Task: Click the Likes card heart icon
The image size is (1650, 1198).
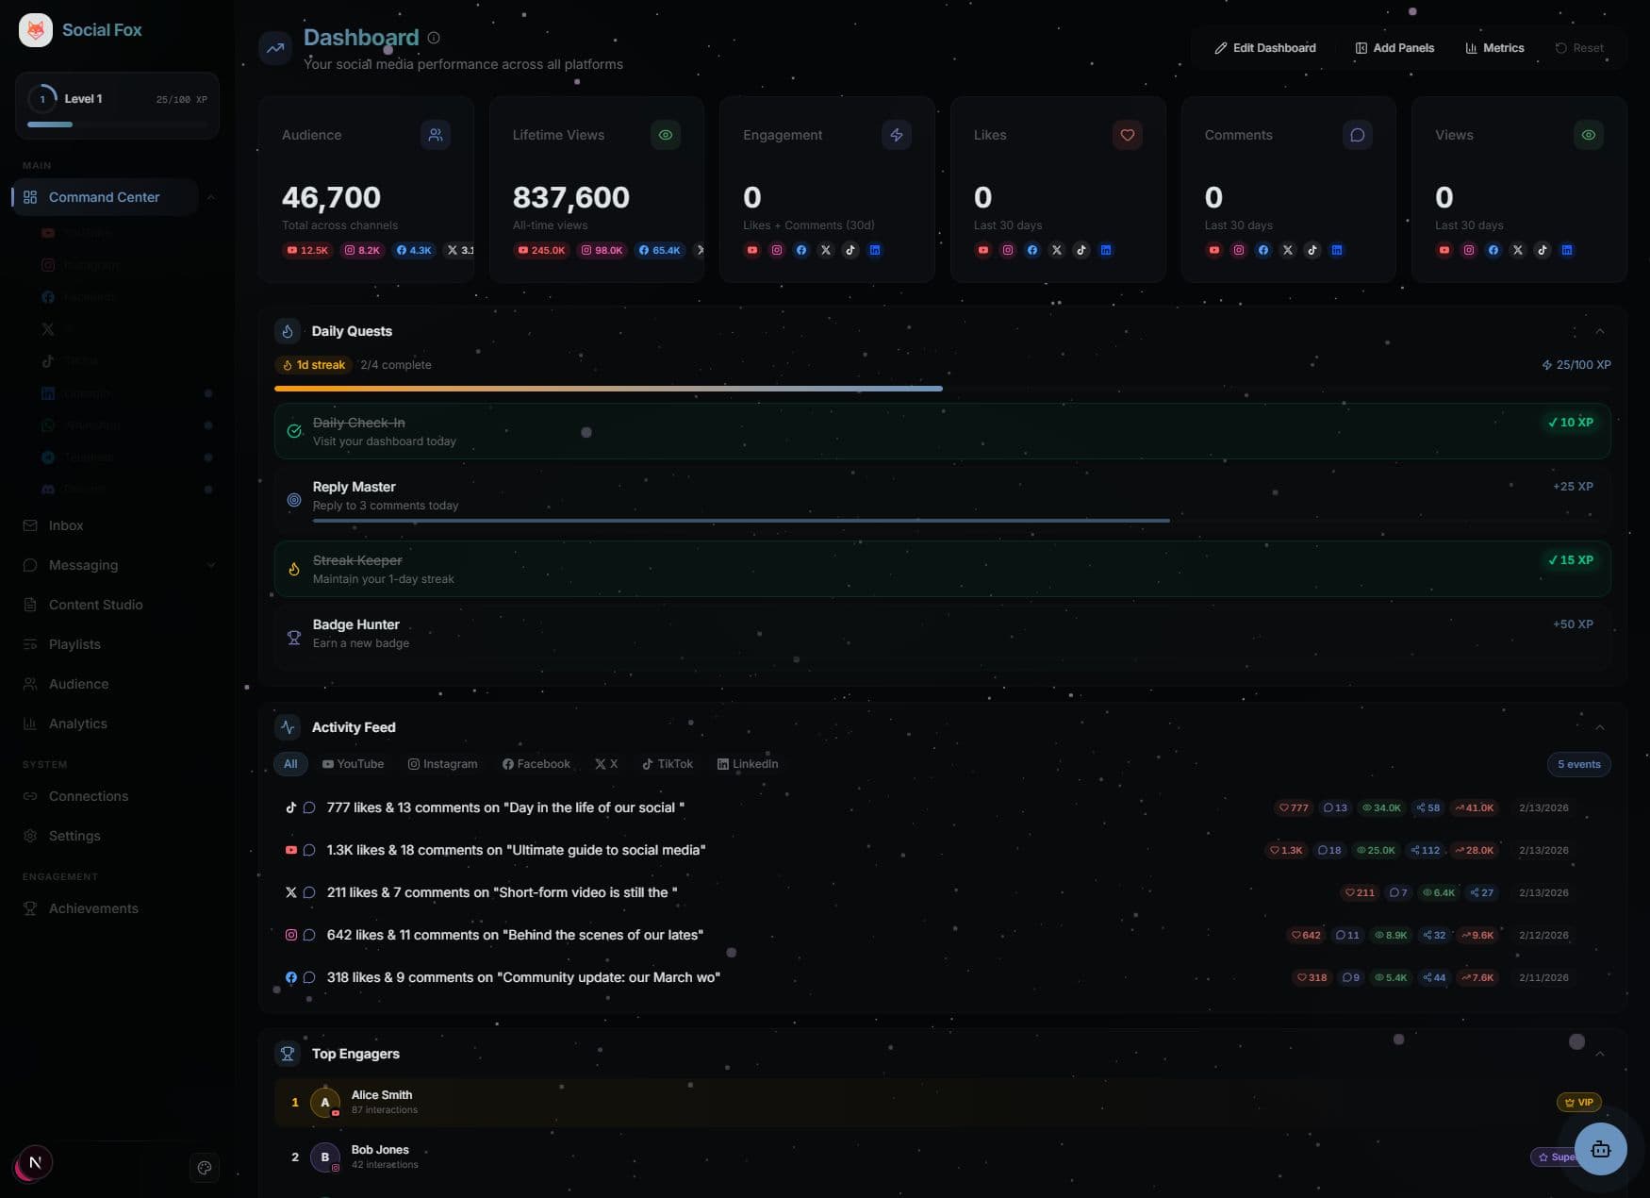Action: pyautogui.click(x=1128, y=135)
